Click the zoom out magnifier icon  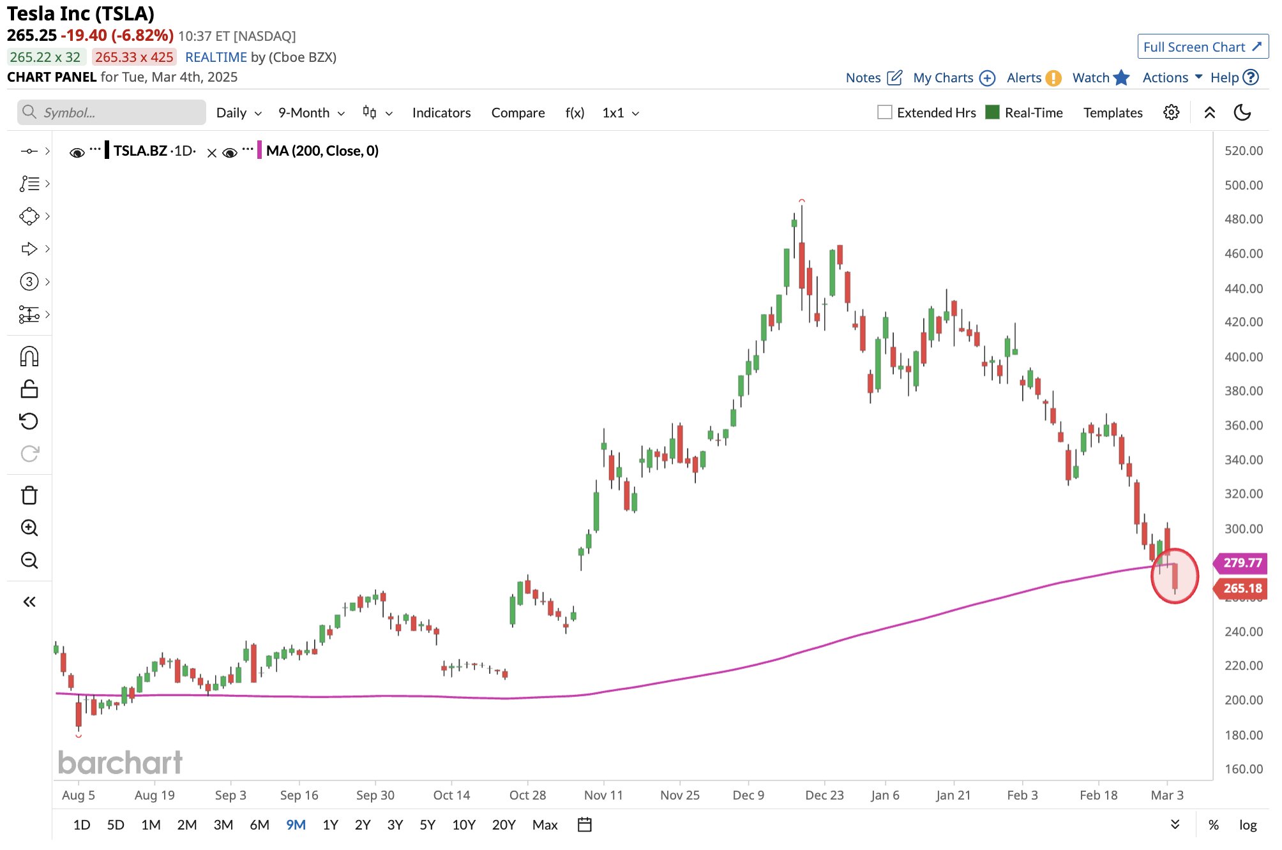pos(29,560)
